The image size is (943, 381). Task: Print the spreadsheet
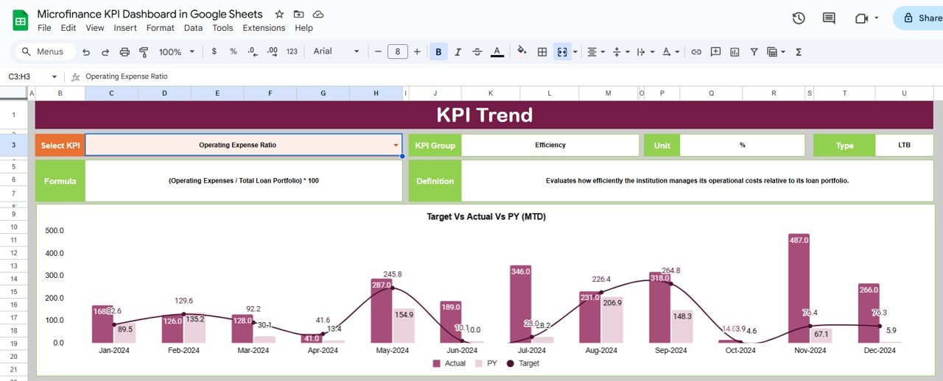125,51
